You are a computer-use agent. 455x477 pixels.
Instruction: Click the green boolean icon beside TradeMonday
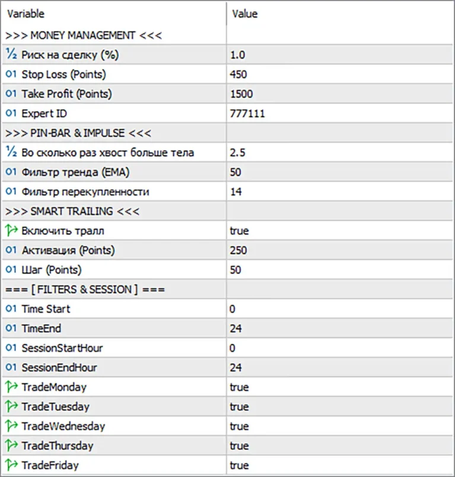12,387
